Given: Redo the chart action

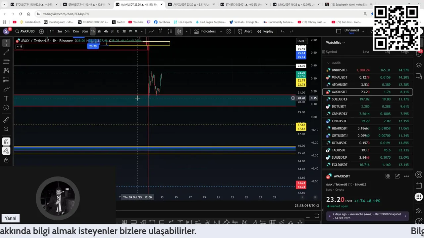Looking at the screenshot, I should 292,31.
